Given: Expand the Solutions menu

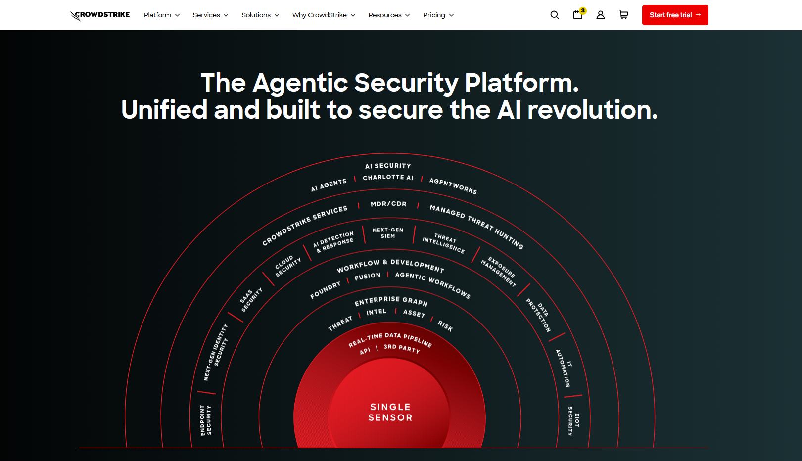Looking at the screenshot, I should (260, 15).
